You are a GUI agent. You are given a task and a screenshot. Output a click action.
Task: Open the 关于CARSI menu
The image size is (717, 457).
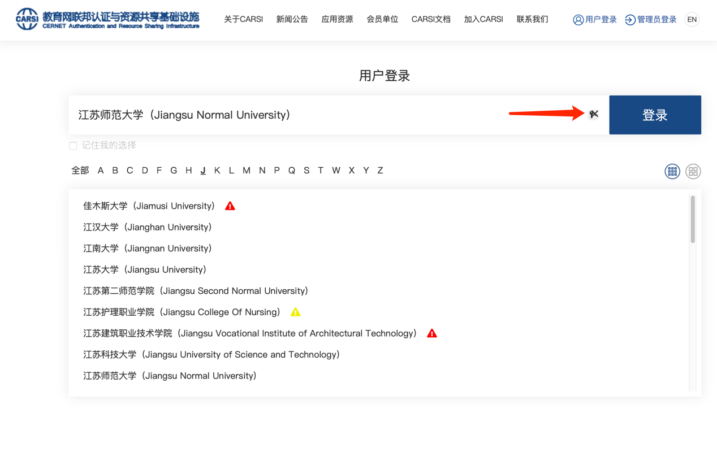point(243,20)
